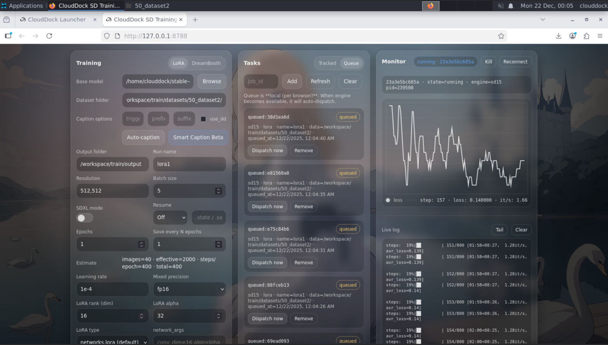The width and height of the screenshot is (608, 345).
Task: Open the site permissions shield icon
Action: click(106, 36)
